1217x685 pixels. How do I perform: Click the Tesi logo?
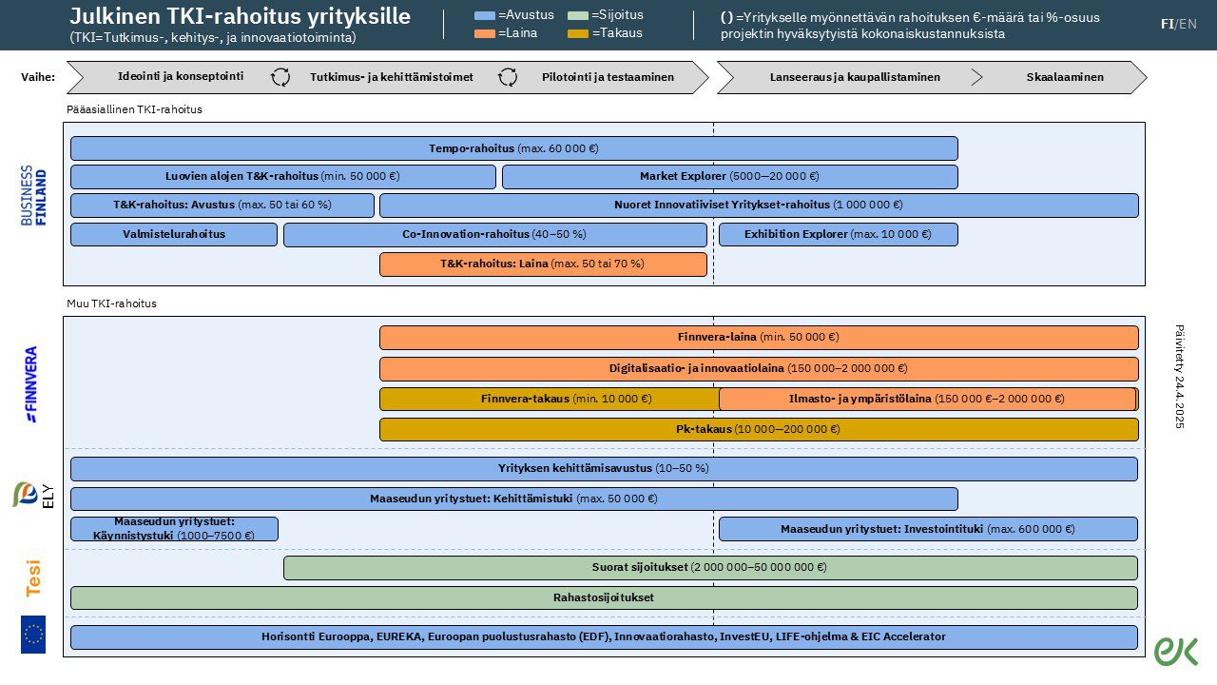pyautogui.click(x=33, y=577)
